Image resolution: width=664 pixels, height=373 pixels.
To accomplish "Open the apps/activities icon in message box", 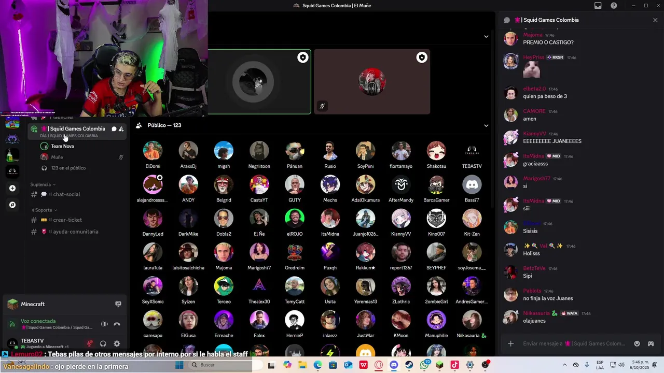I will coord(651,343).
